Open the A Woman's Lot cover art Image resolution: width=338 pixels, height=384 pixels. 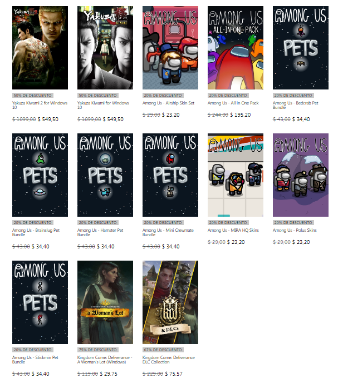[x=105, y=302]
